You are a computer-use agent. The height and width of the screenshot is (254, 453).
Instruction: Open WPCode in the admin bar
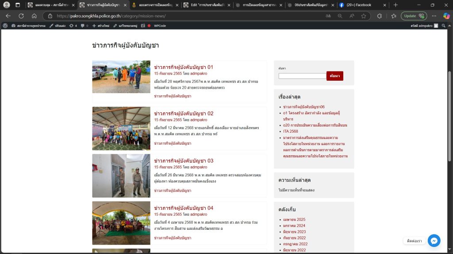160,26
